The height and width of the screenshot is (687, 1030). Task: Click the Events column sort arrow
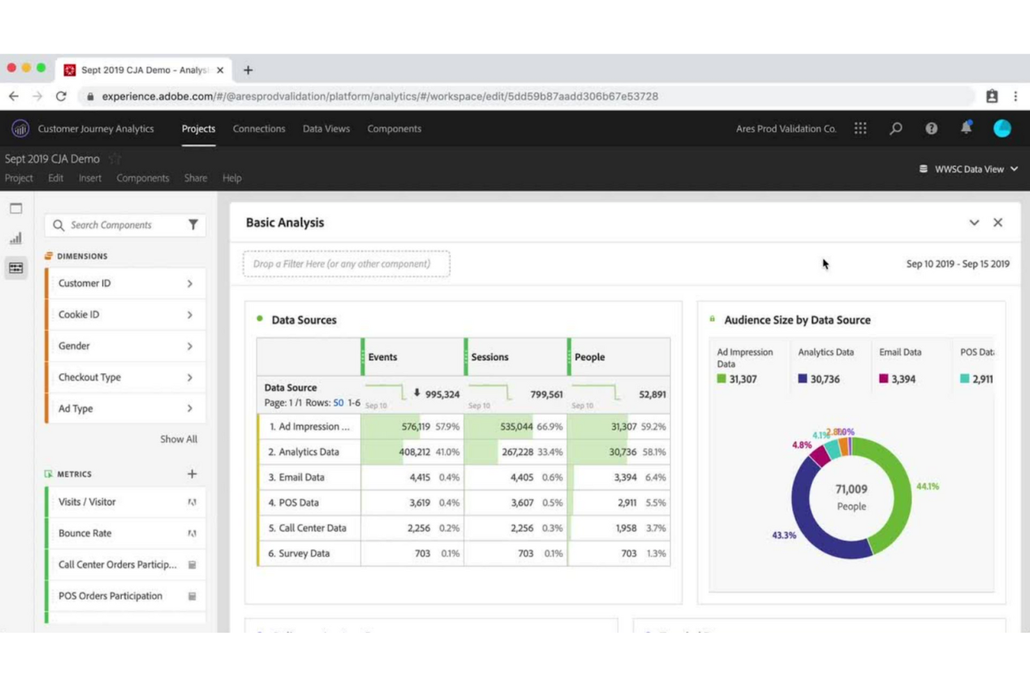point(417,393)
